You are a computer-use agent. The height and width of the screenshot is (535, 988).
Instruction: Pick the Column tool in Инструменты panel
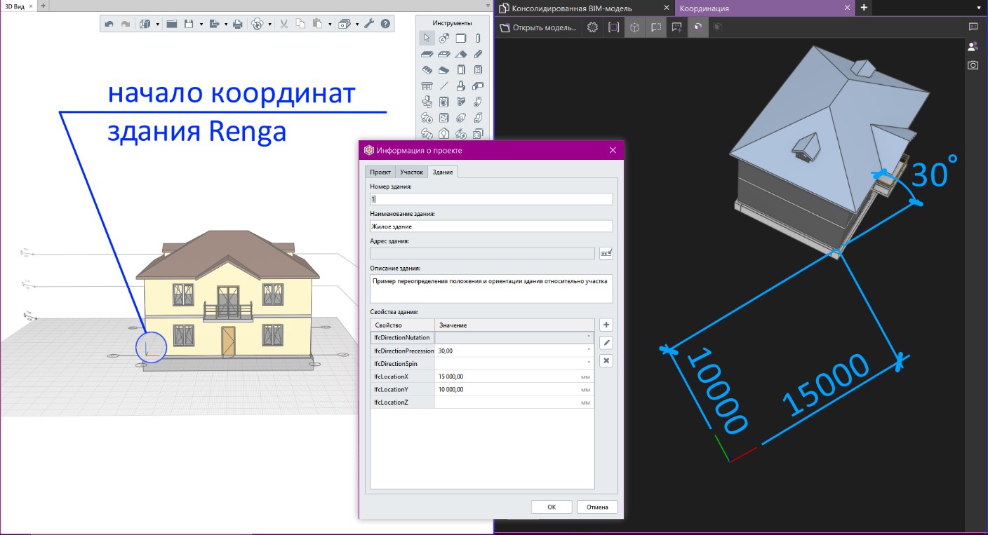coord(478,38)
